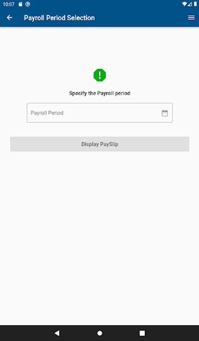
Task: Click the Specify the Payroll period text
Action: pos(100,93)
